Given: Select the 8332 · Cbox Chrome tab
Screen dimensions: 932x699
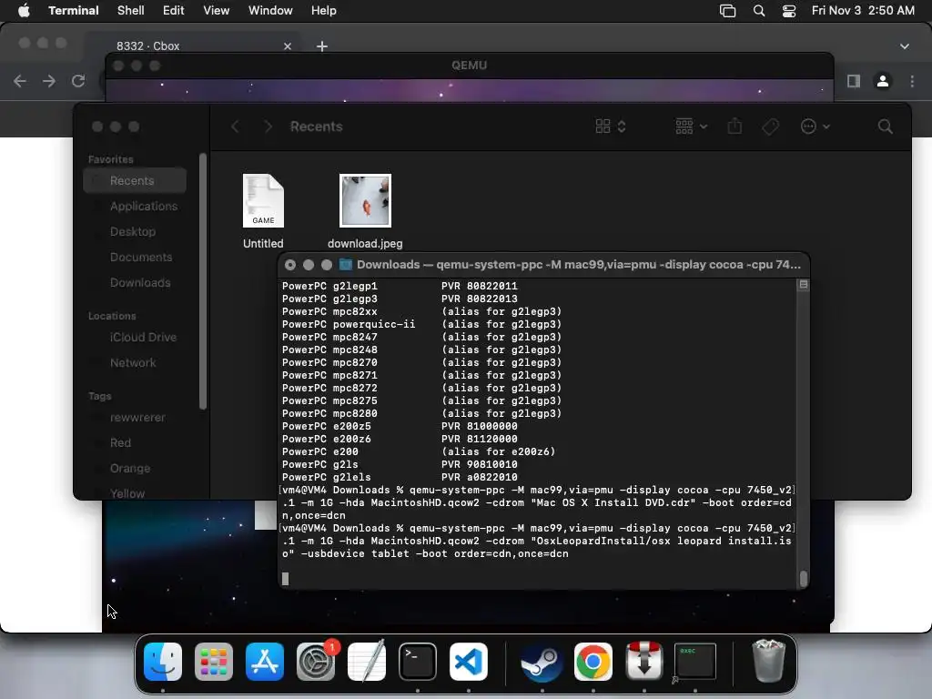Looking at the screenshot, I should [x=194, y=46].
